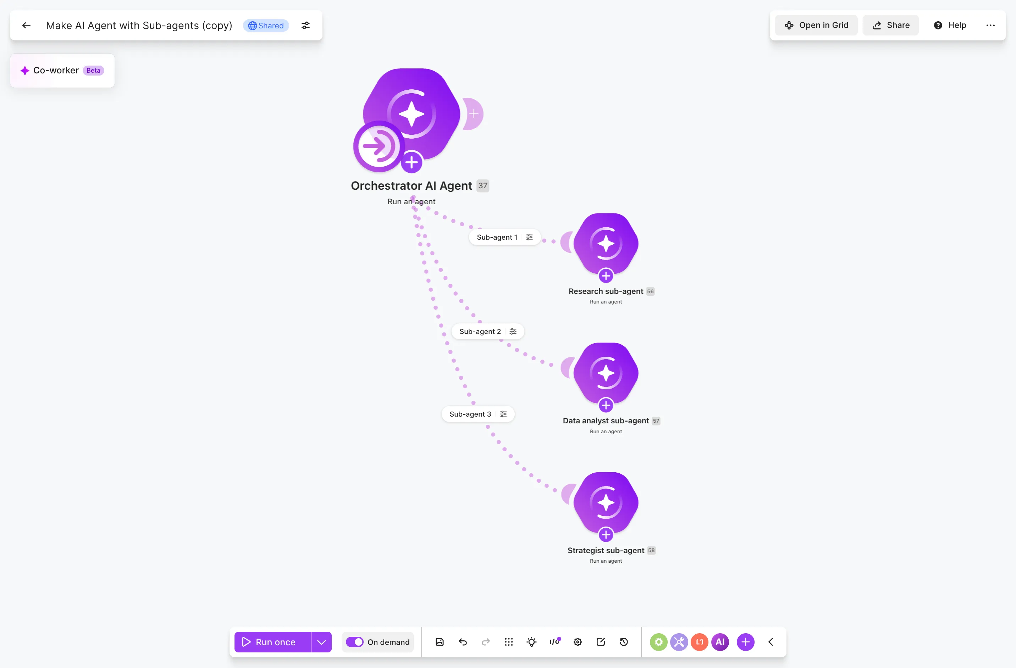Select the Research sub-agent module
This screenshot has height=668, width=1016.
click(606, 244)
